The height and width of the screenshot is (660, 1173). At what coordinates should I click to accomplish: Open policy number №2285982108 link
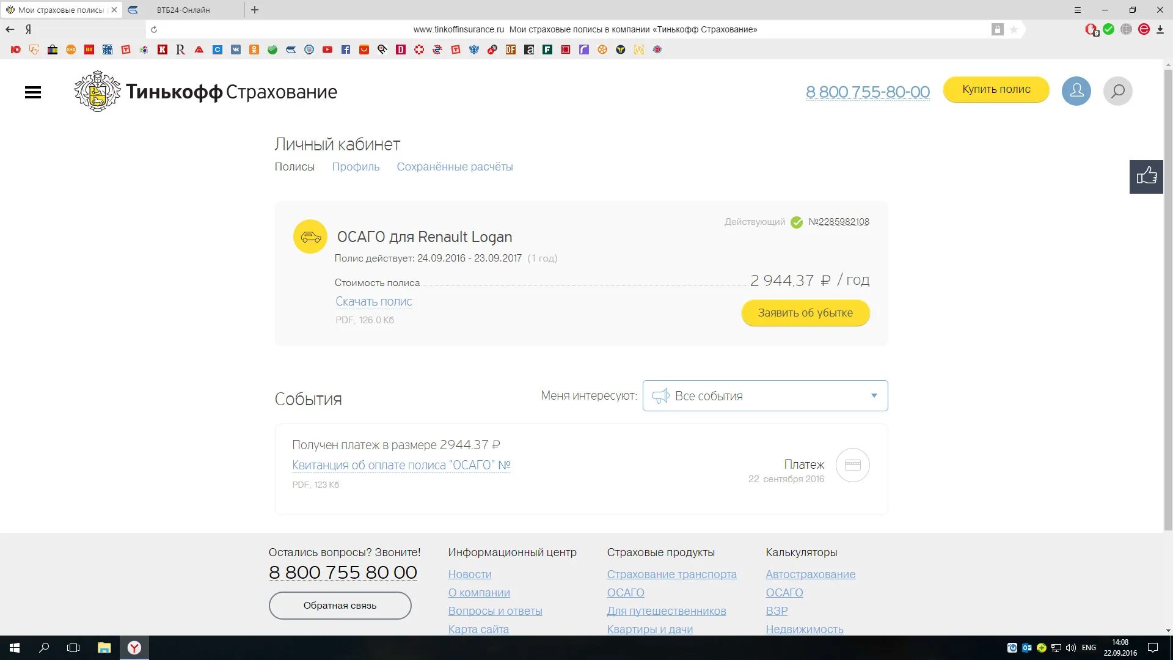[839, 222]
